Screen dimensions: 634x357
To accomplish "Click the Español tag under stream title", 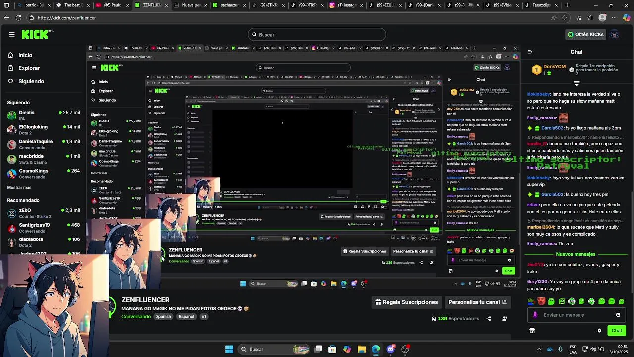I will (187, 316).
